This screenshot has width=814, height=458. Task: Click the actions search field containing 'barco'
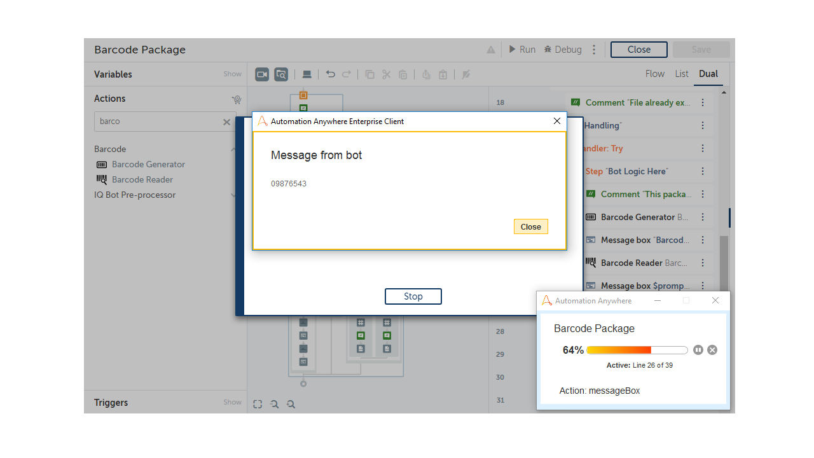tap(165, 121)
